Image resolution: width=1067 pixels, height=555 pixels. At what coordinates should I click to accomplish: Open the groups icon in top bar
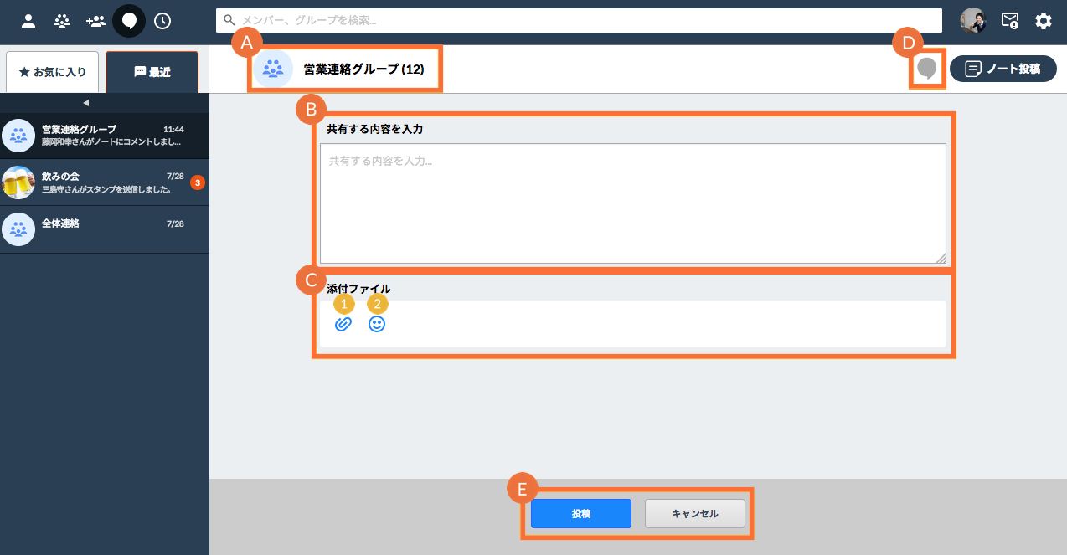pyautogui.click(x=62, y=21)
